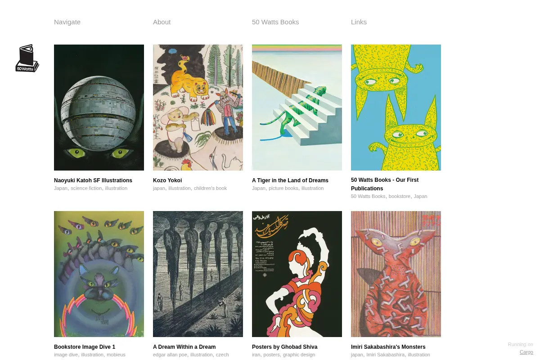Click the Naoyuki Katoh SF Illustrations title

(x=93, y=180)
